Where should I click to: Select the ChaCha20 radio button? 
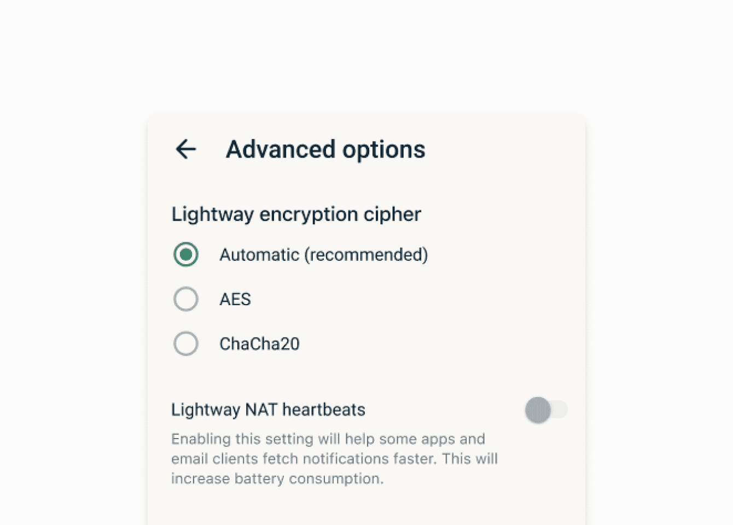tap(186, 344)
